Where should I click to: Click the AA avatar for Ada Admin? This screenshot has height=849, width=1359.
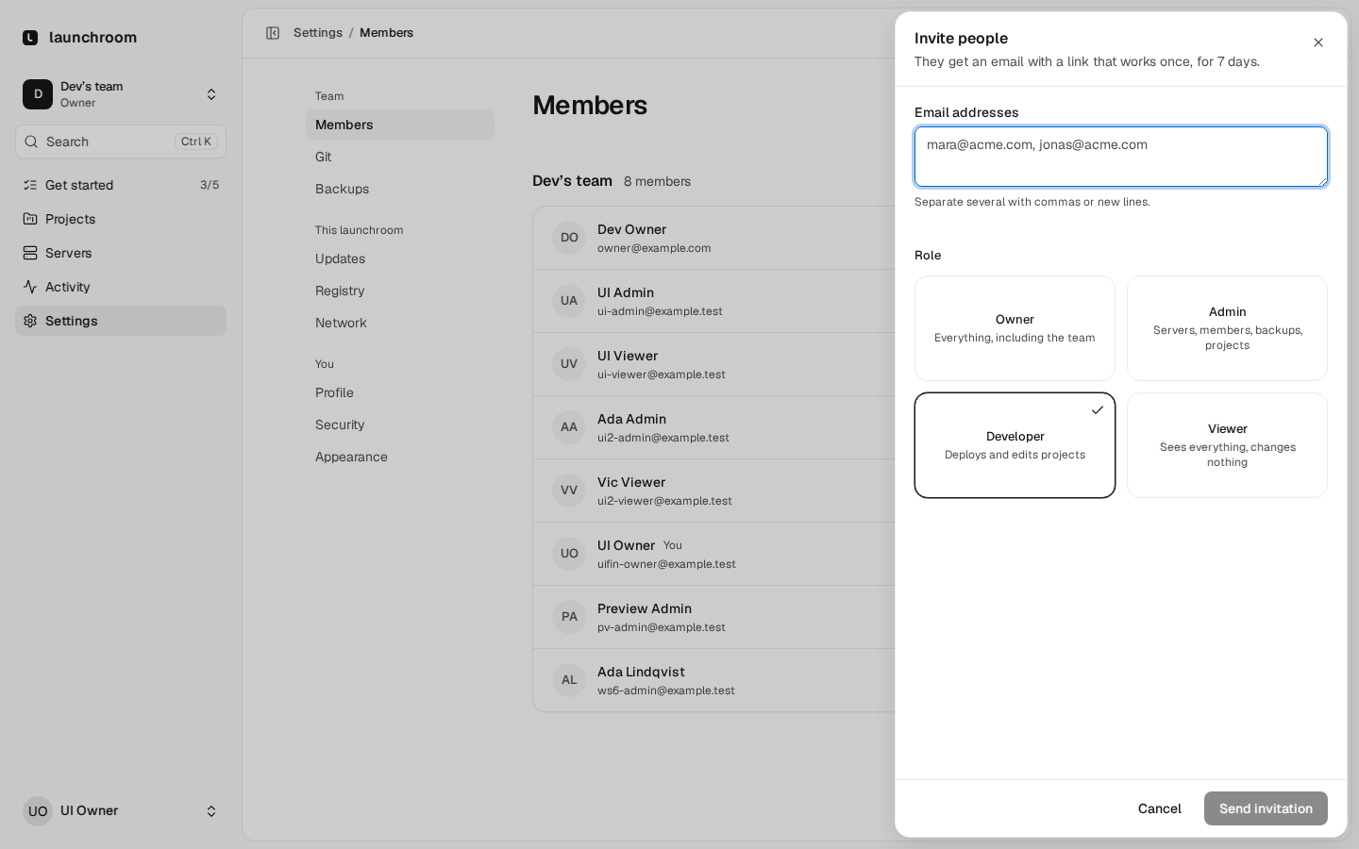569,427
